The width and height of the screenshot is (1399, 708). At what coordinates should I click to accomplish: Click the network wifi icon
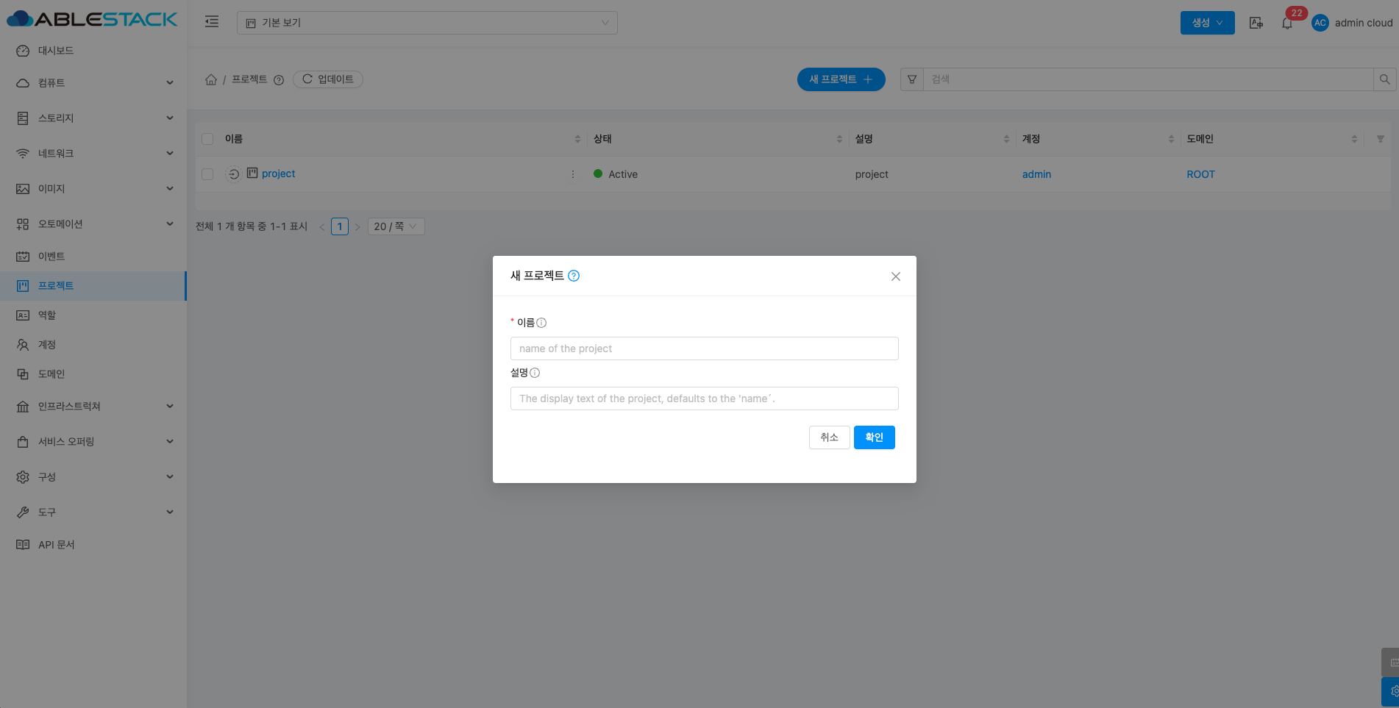pyautogui.click(x=23, y=154)
